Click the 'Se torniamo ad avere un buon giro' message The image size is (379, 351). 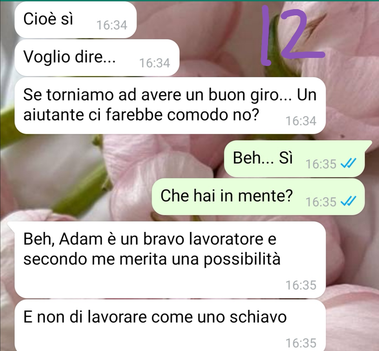(x=170, y=106)
